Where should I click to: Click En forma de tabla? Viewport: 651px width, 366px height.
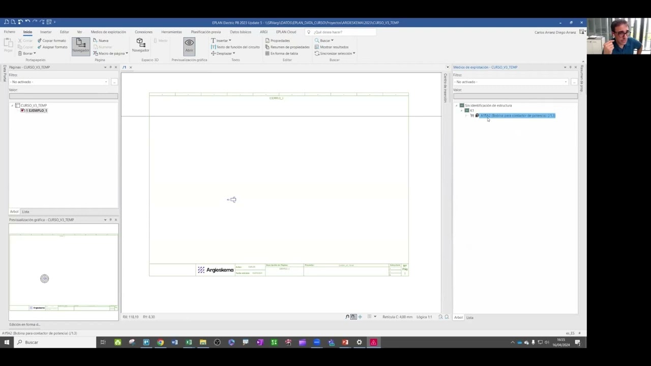(x=282, y=53)
